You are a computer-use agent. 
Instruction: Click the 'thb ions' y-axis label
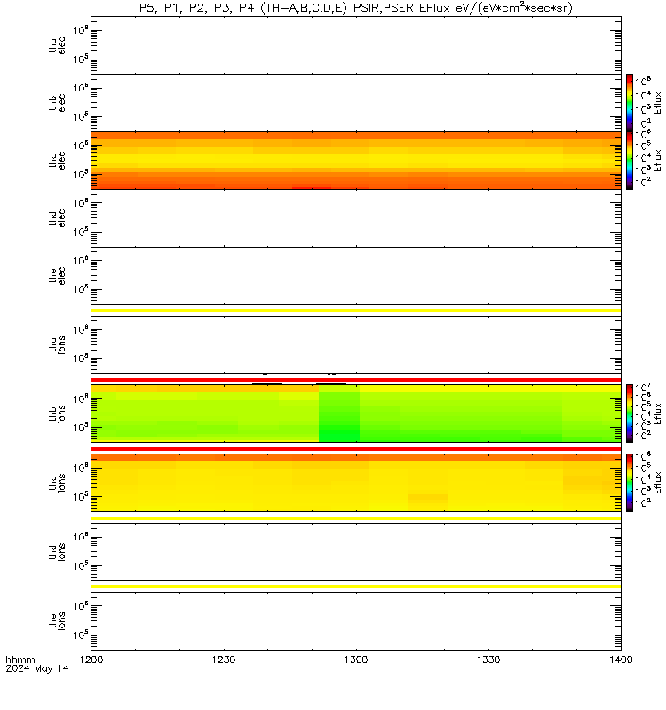click(x=58, y=414)
